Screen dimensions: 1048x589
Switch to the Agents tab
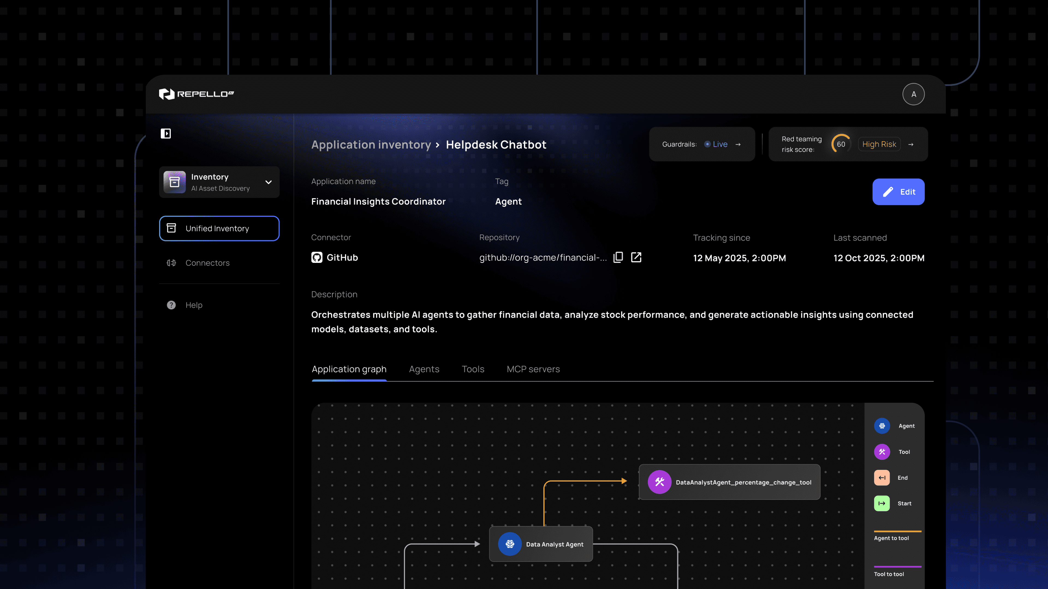pos(424,369)
